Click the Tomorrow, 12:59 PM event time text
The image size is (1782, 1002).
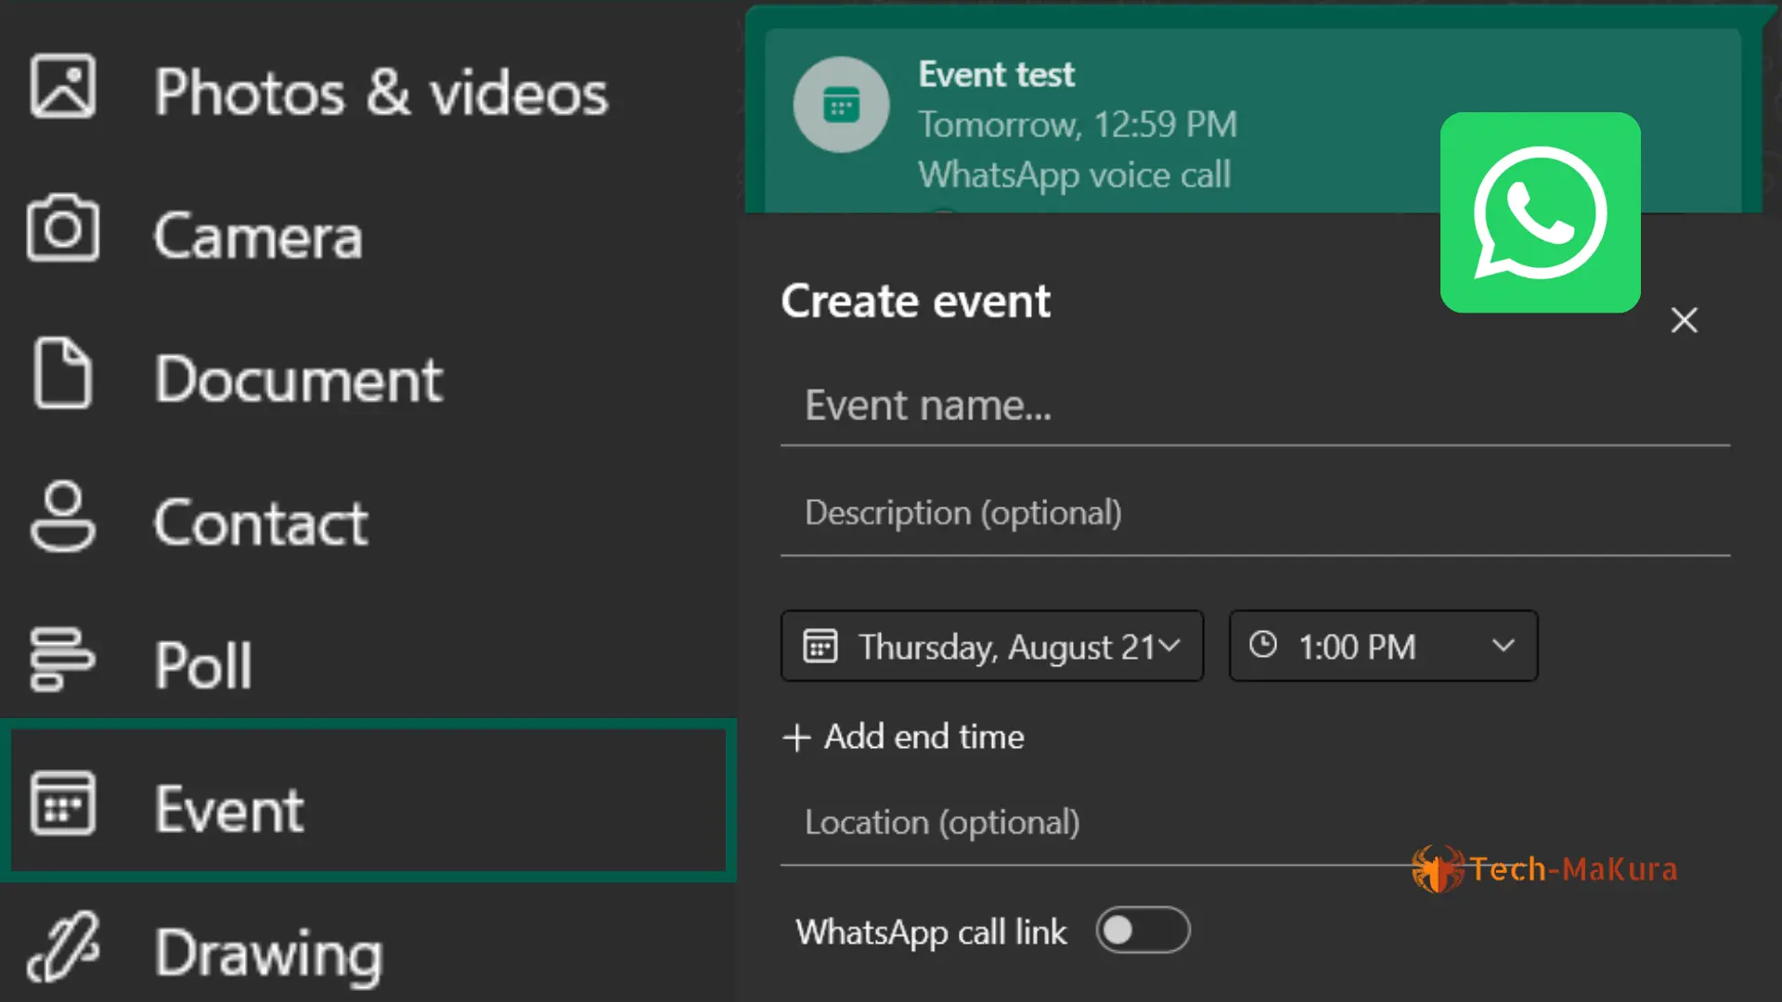coord(1078,124)
